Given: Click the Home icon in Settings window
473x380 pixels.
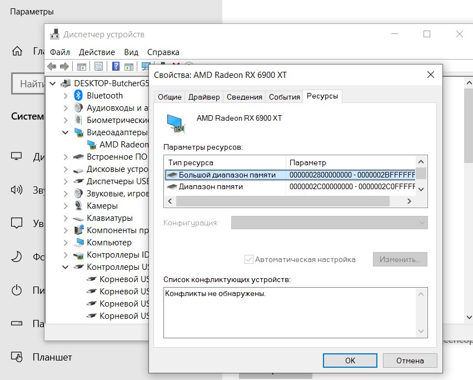Looking at the screenshot, I should (17, 51).
